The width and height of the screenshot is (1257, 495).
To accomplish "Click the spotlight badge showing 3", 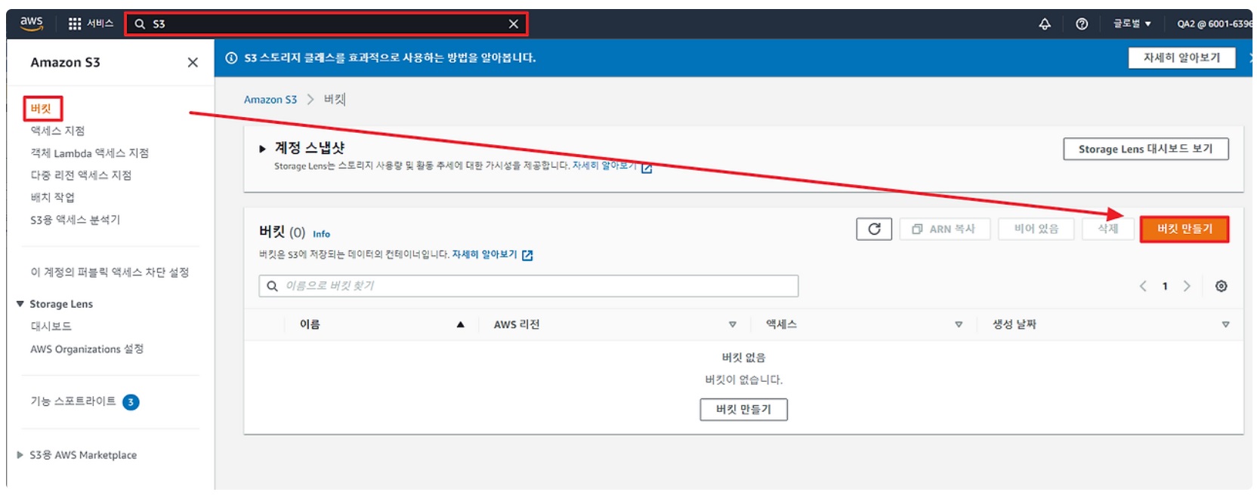I will point(131,402).
